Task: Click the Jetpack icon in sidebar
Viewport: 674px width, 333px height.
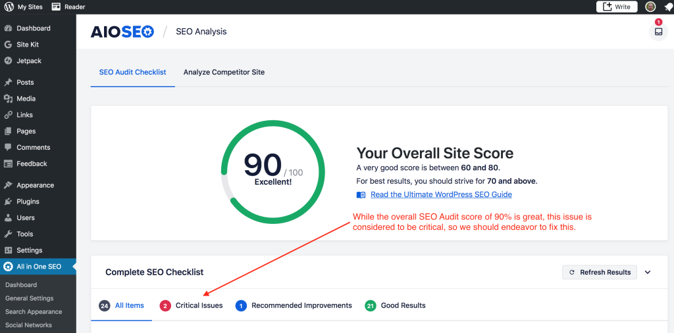Action: coord(8,61)
